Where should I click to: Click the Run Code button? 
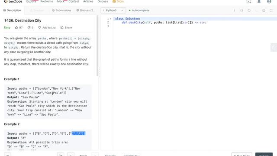[242, 155]
